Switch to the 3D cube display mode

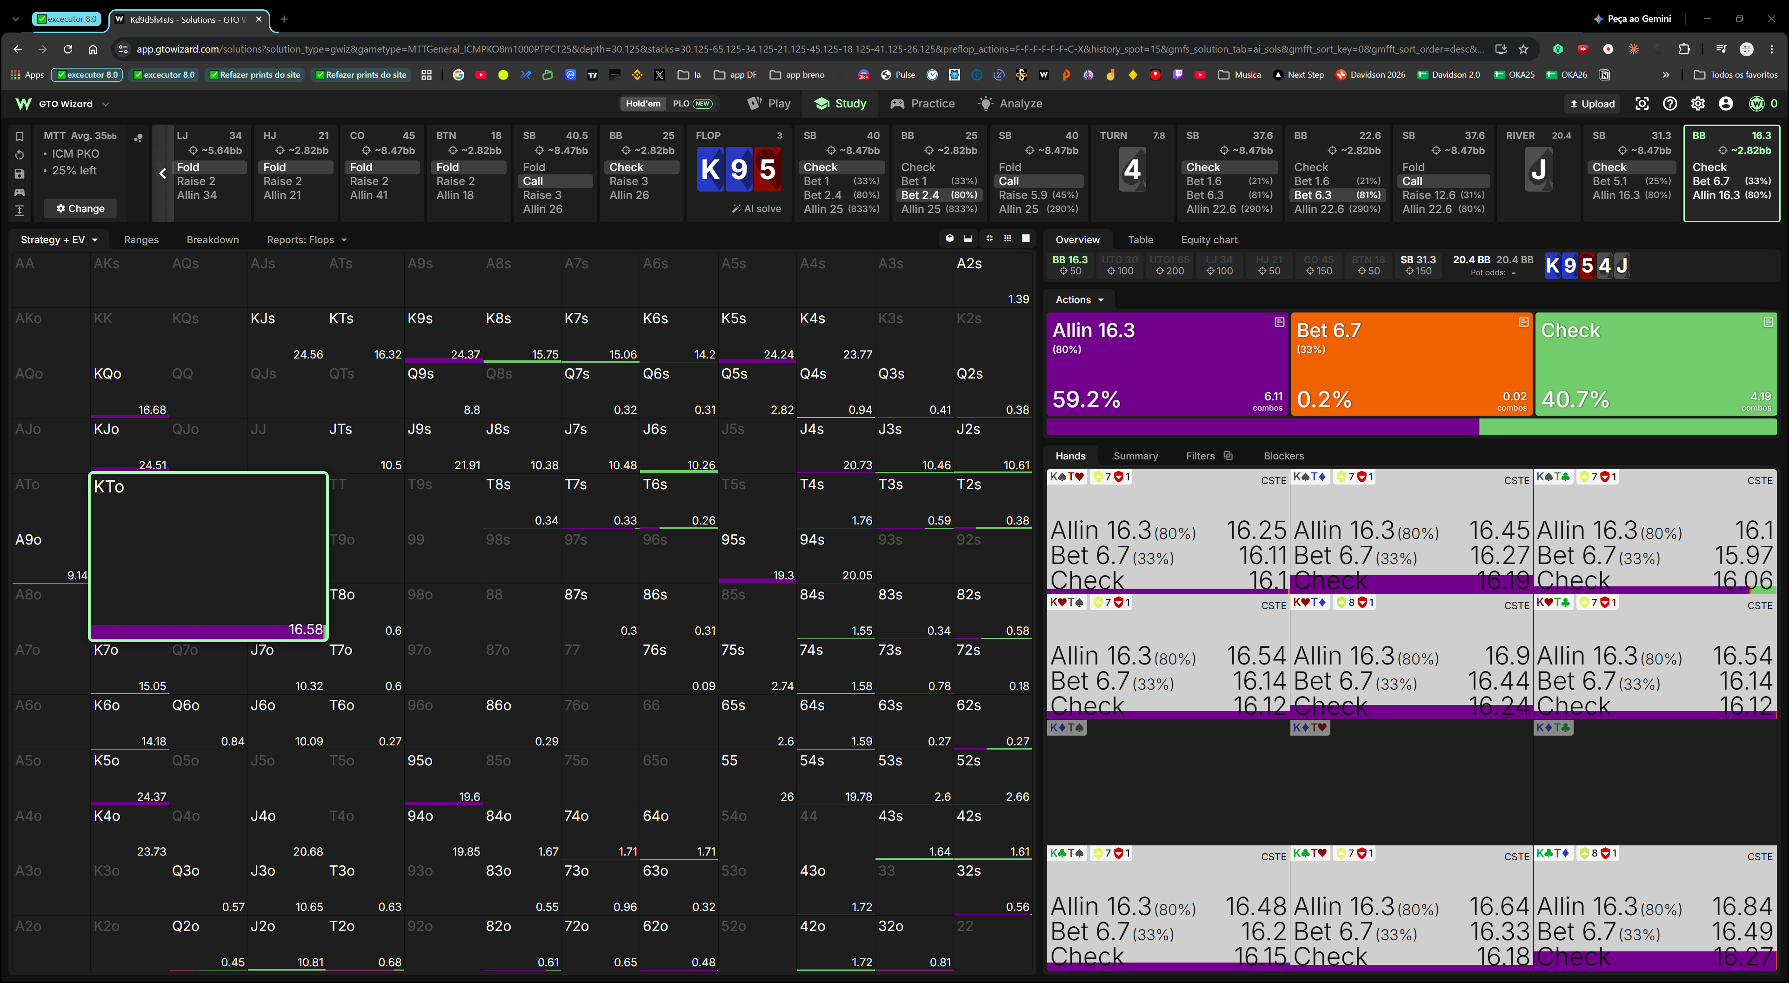click(949, 239)
